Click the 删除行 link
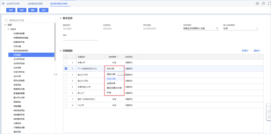 (x=257, y=51)
